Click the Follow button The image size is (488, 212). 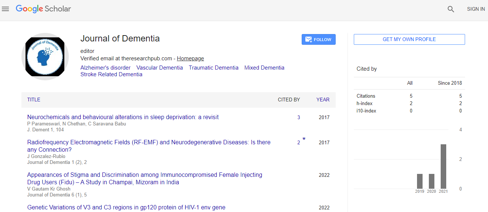[318, 40]
